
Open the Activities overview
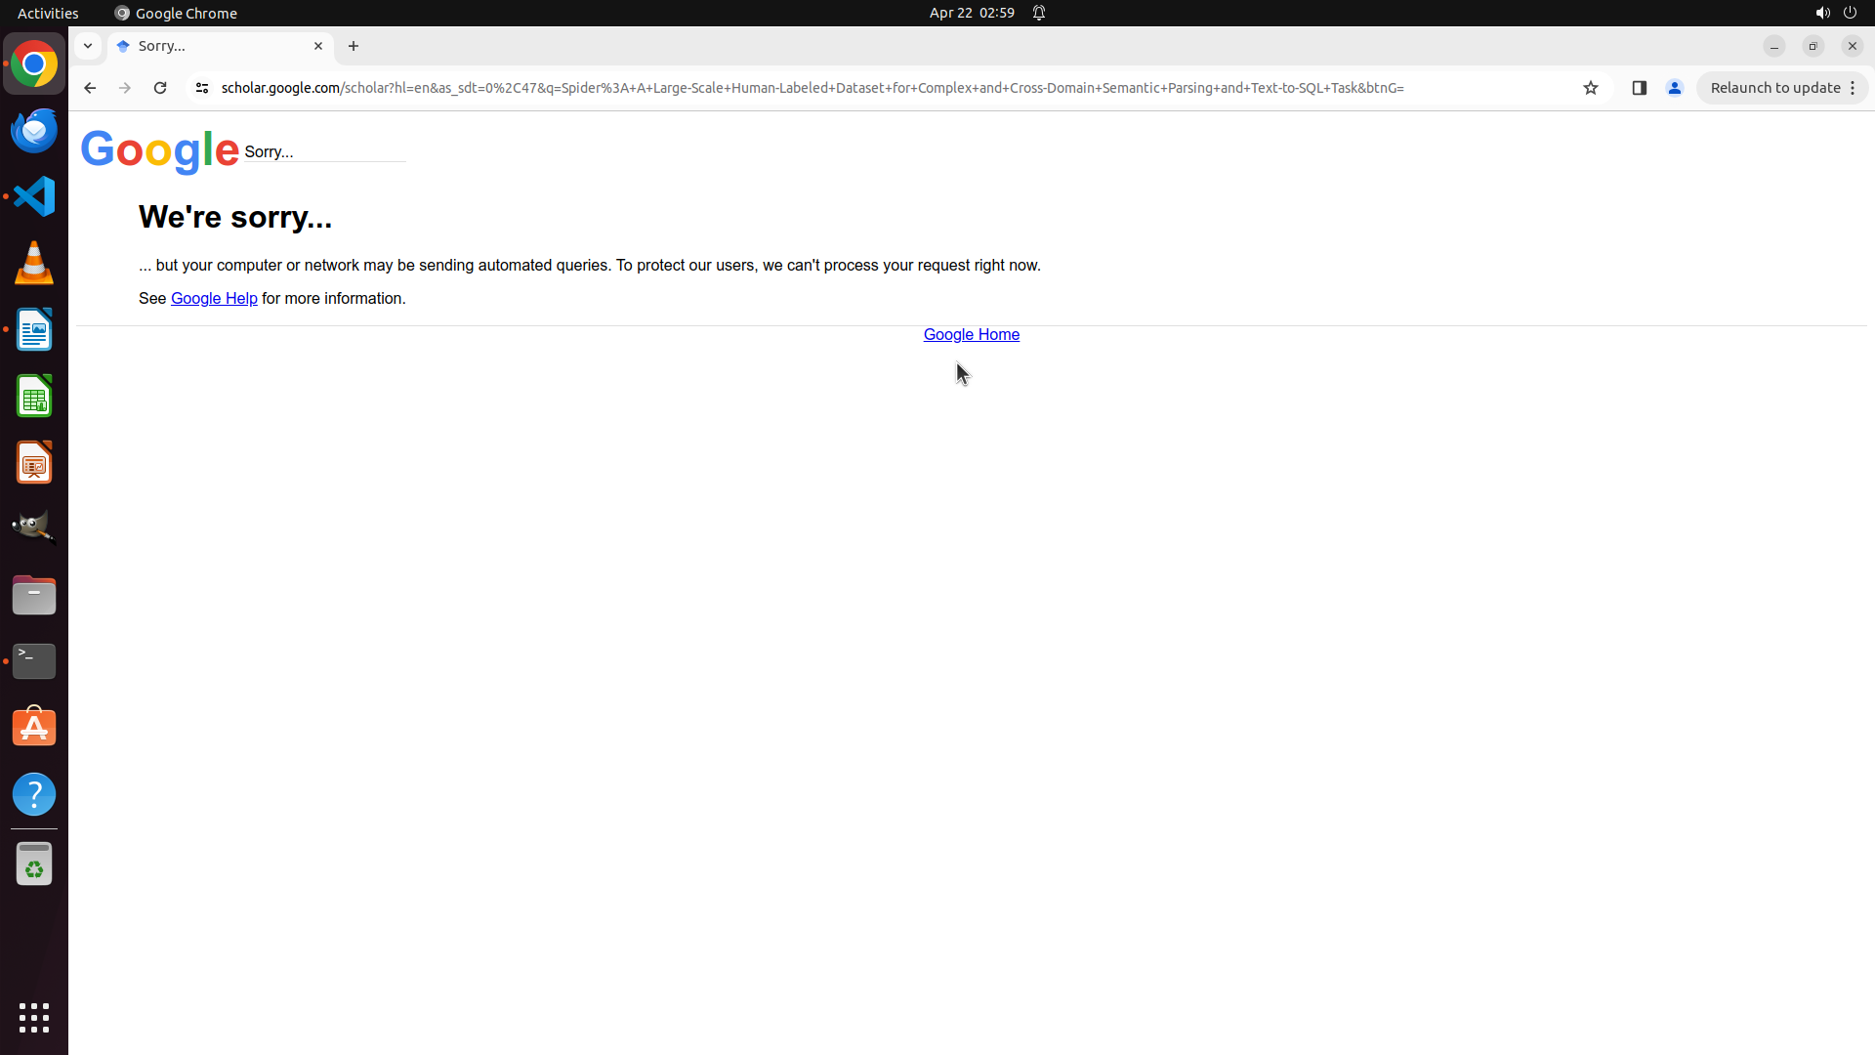pyautogui.click(x=48, y=13)
